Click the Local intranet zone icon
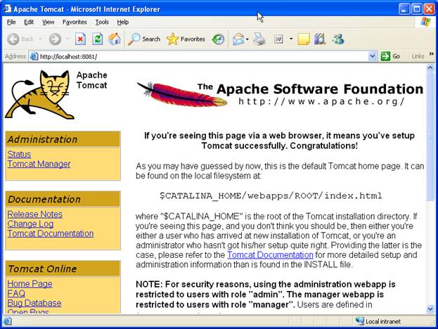Screen dimensions: 438x329 (360, 321)
